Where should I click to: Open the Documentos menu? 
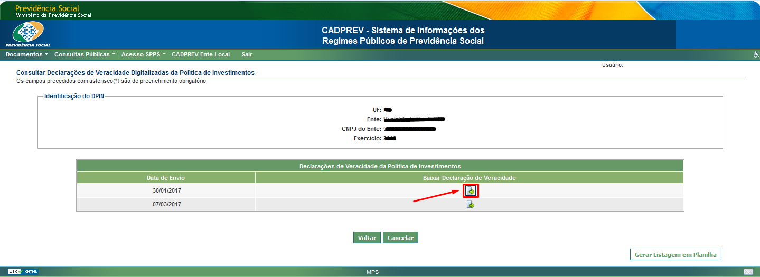(x=26, y=54)
